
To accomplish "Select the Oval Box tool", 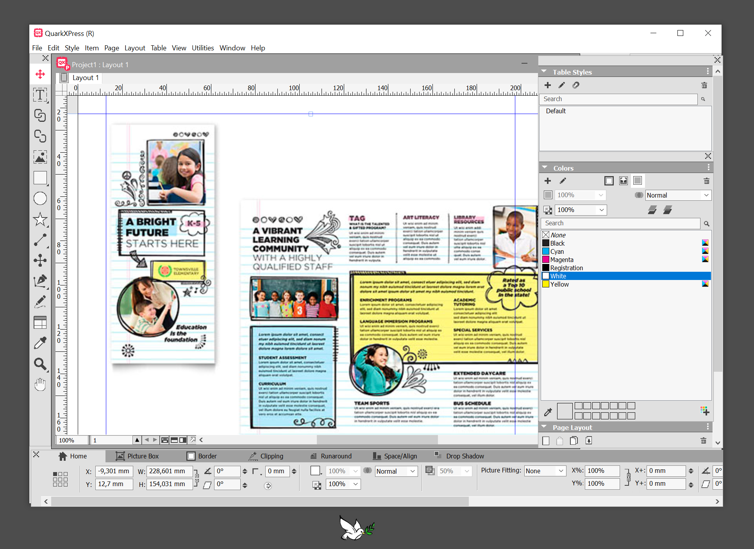I will pos(40,198).
